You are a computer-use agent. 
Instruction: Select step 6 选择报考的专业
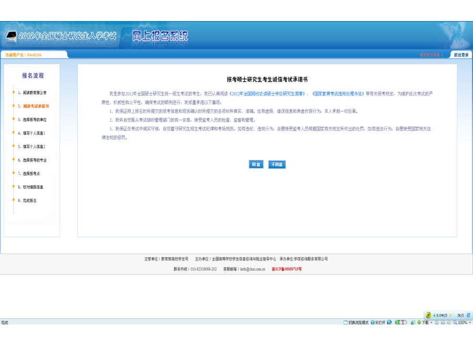(32, 160)
